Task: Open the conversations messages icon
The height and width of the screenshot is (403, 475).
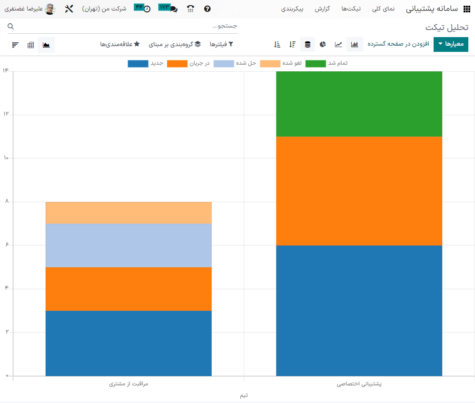Action: click(x=174, y=9)
